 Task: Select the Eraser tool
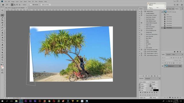click(x=2, y=37)
